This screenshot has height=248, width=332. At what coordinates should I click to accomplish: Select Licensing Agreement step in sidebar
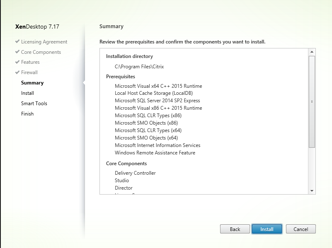click(x=44, y=42)
